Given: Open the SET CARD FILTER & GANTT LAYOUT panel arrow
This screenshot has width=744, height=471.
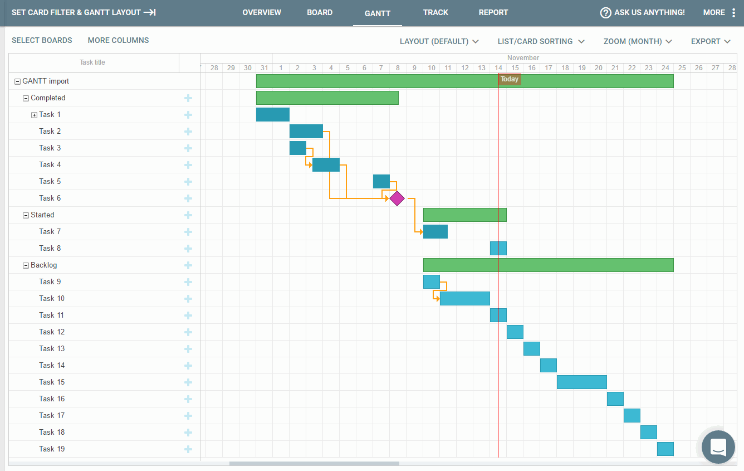Looking at the screenshot, I should pyautogui.click(x=151, y=12).
